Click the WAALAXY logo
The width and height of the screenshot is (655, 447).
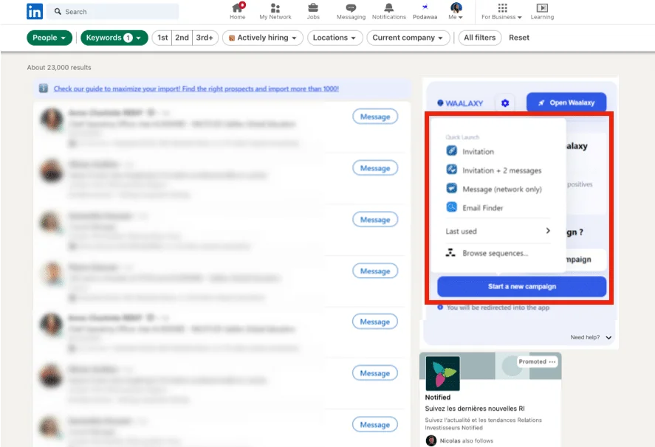[460, 103]
